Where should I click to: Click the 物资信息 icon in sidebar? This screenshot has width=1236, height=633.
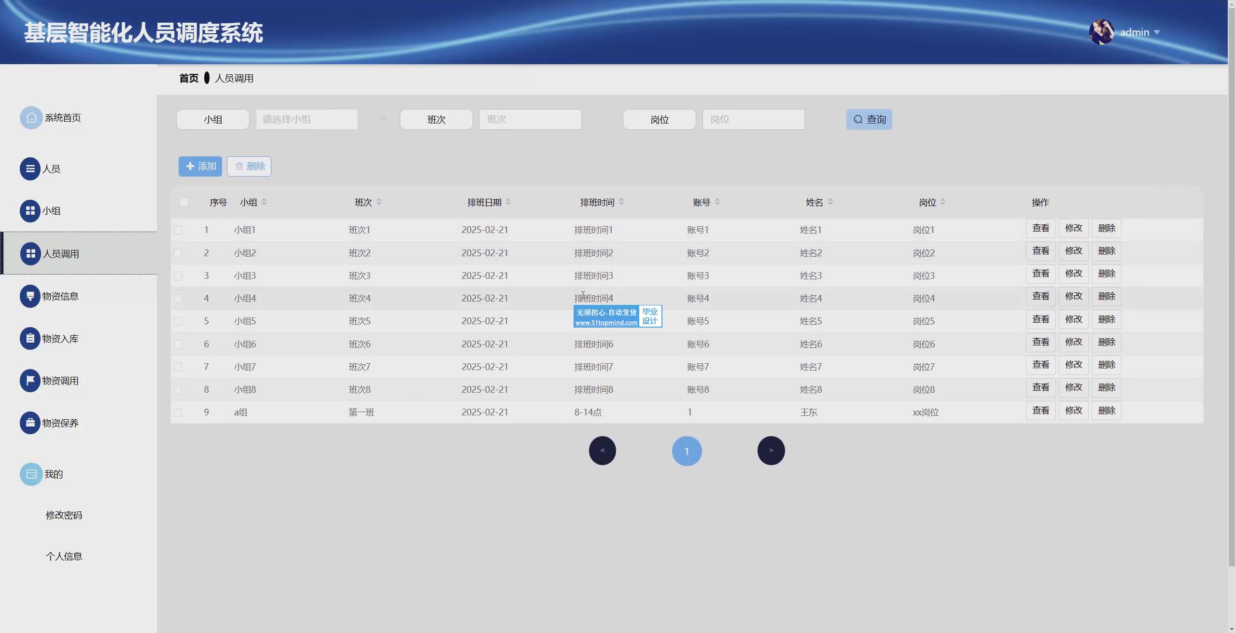tap(30, 296)
